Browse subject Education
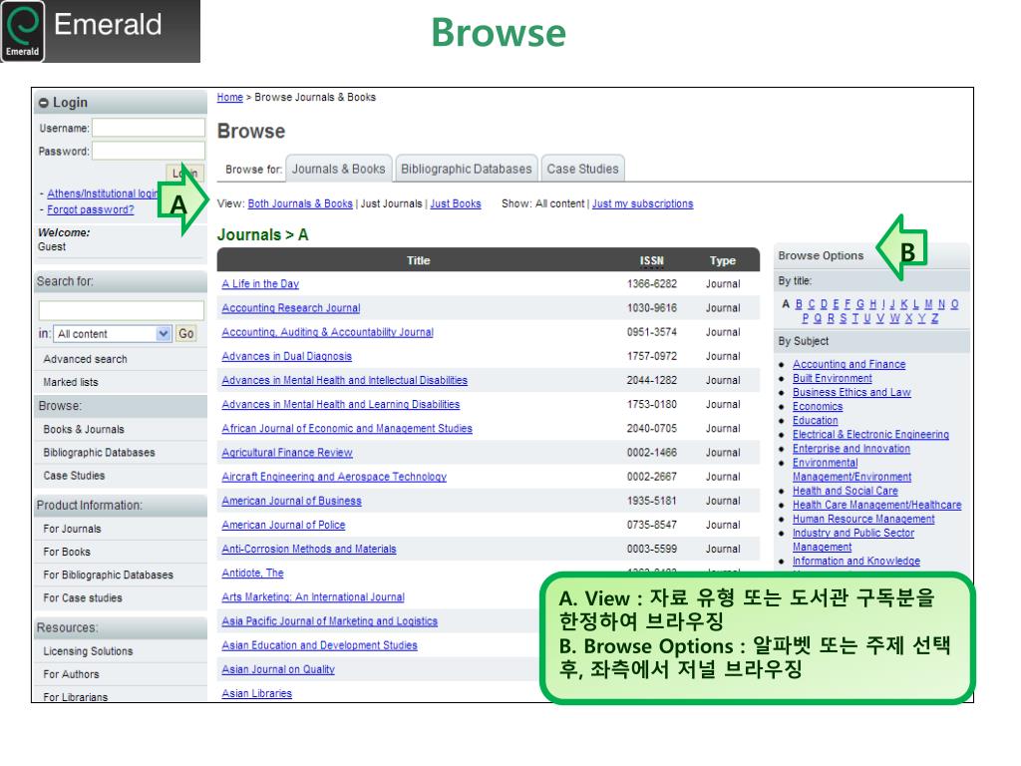Screen dimensions: 1021x766 pyautogui.click(x=816, y=421)
